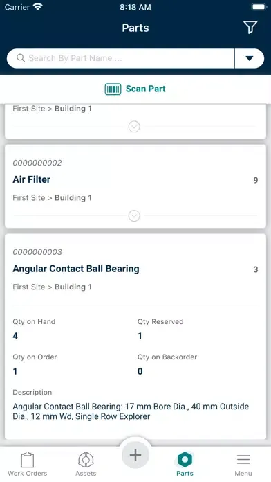The height and width of the screenshot is (482, 271).
Task: Switch to the Work Orders tab label
Action: point(28,474)
